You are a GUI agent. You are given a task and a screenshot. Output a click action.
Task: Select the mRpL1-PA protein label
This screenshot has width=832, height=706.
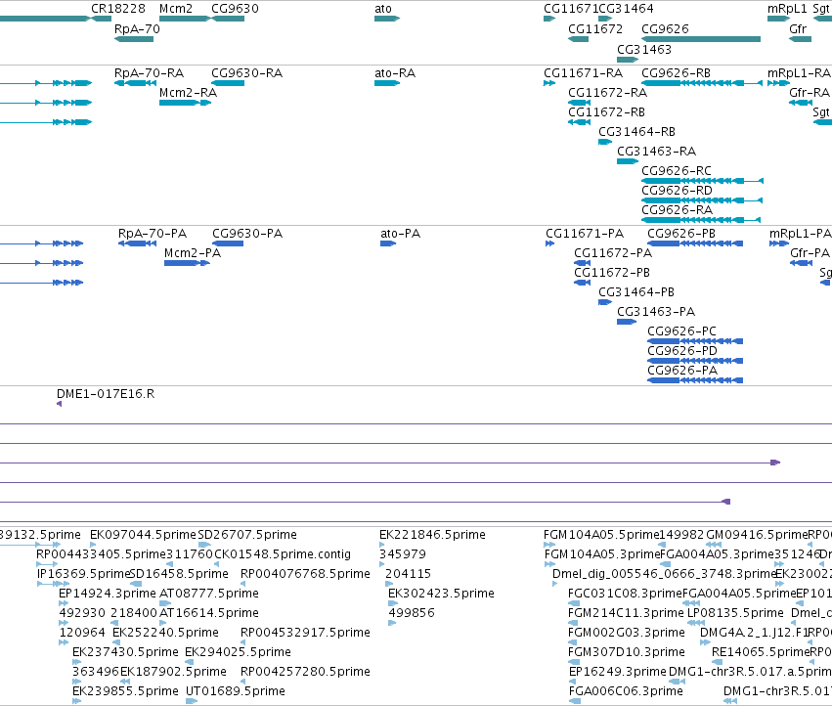[800, 234]
